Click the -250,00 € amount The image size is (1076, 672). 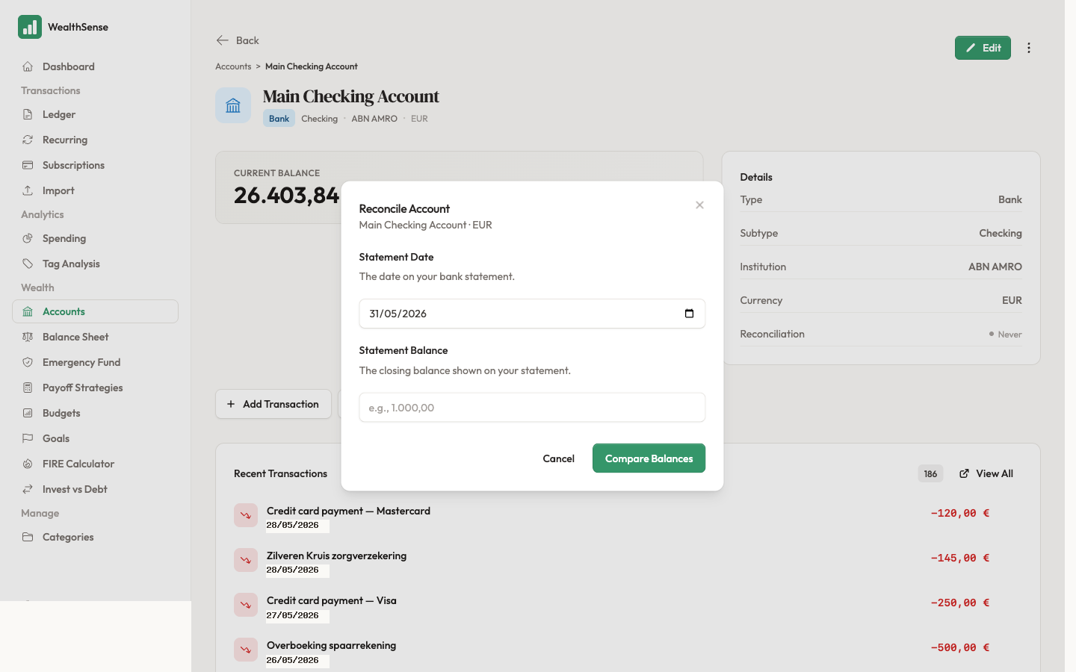960,603
